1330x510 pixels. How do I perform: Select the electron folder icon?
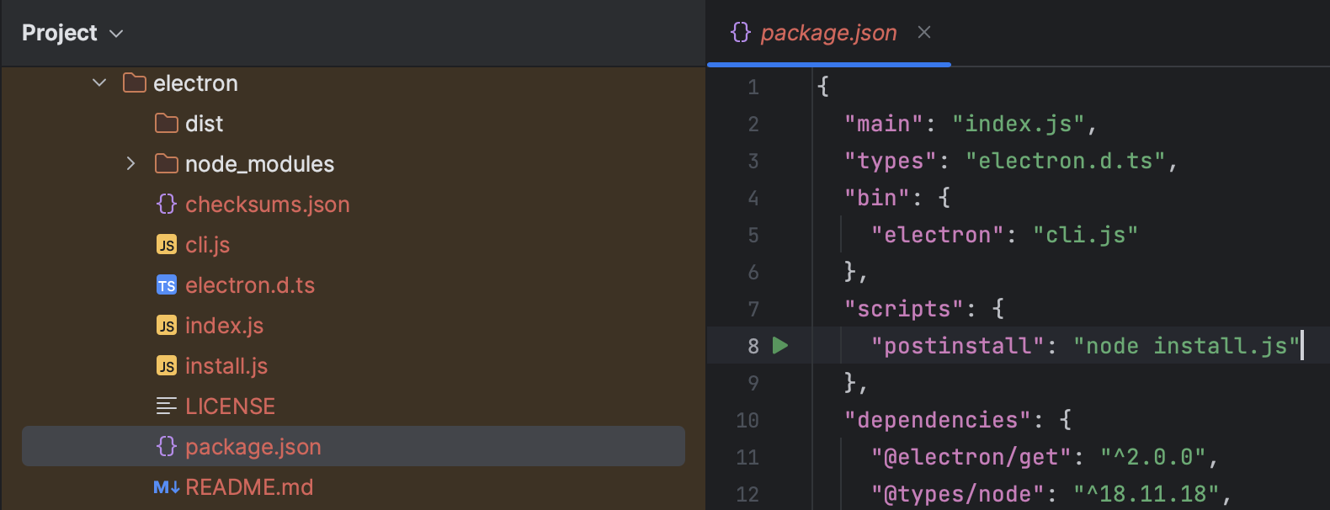point(134,82)
